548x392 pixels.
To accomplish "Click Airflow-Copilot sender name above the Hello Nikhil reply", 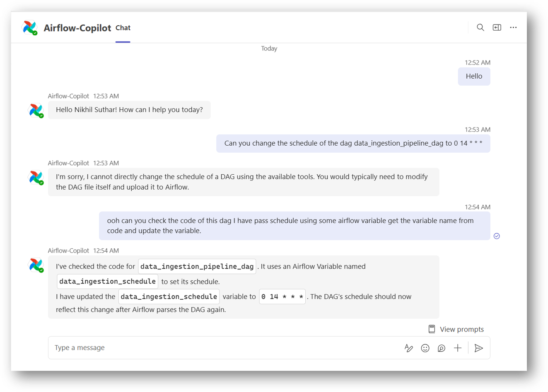I will (68, 96).
